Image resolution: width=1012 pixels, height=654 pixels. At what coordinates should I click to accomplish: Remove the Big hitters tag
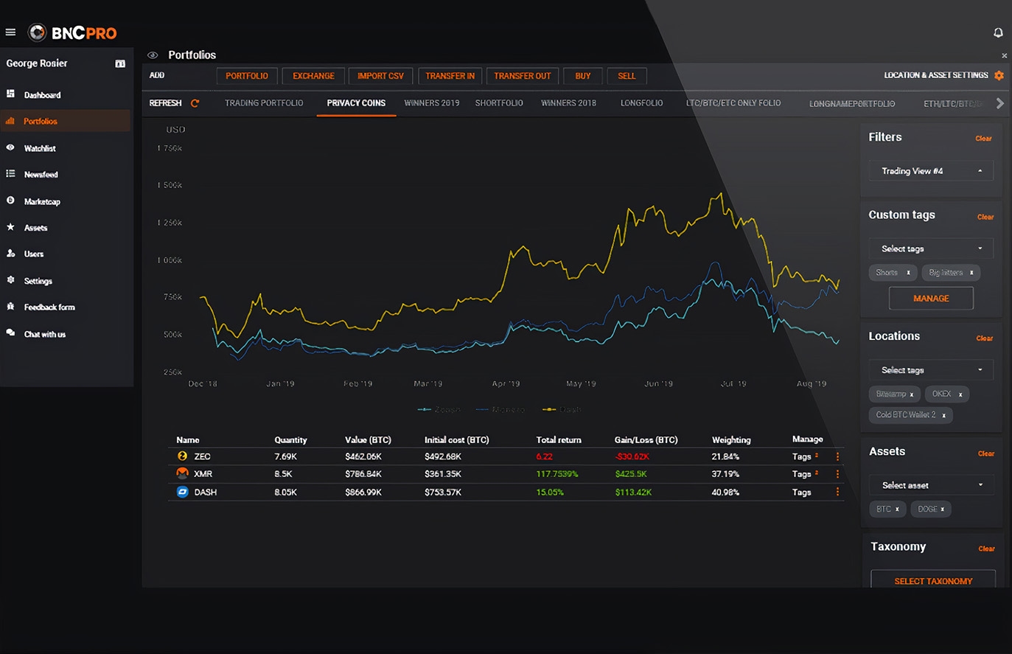971,273
